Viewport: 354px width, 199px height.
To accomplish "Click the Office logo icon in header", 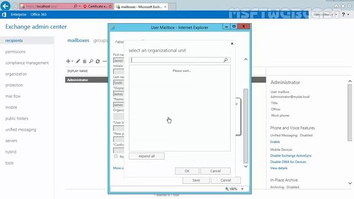I will (4, 15).
